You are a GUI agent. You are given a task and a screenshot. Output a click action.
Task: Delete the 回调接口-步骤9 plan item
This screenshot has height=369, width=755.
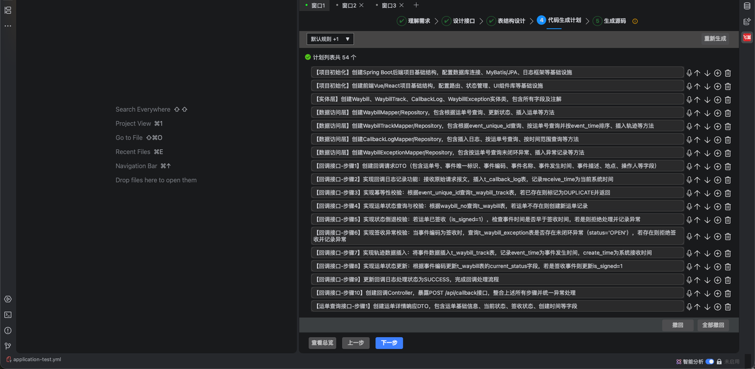click(728, 280)
